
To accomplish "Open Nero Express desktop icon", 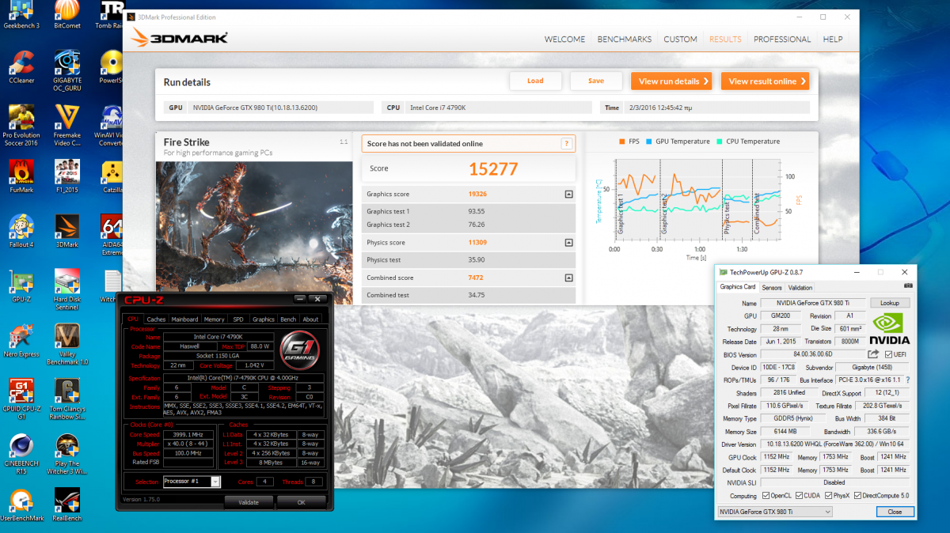I will pyautogui.click(x=21, y=342).
